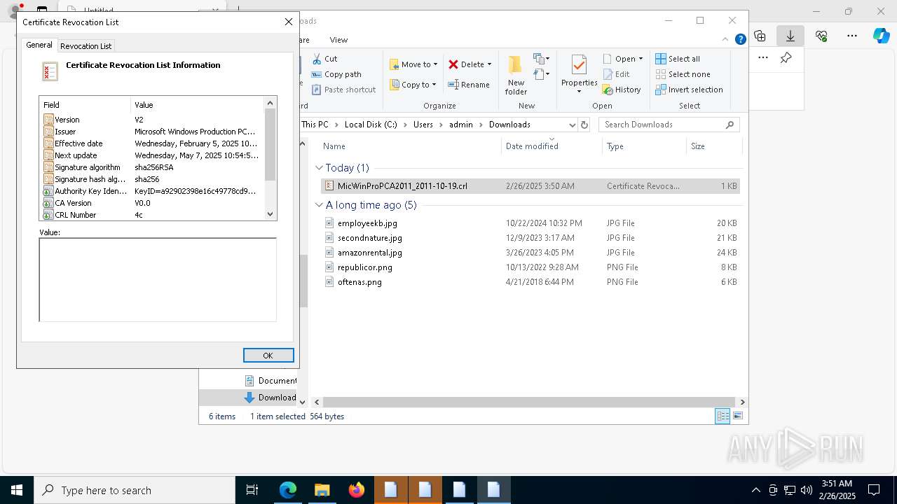Screen dimensions: 897x504
Task: Select the Signature algorithm field row
Action: point(151,167)
